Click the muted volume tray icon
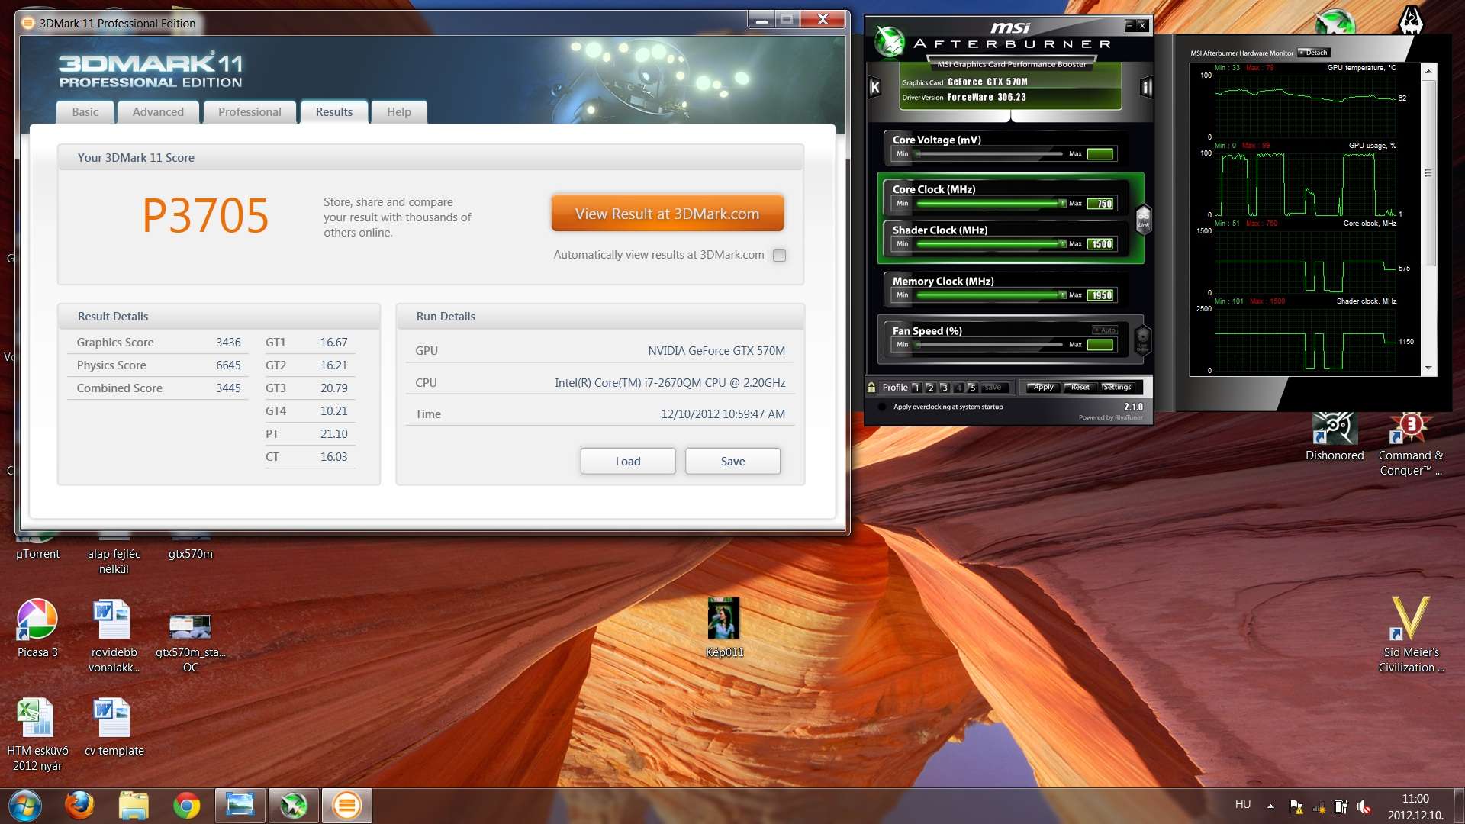This screenshot has height=824, width=1465. click(x=1364, y=806)
